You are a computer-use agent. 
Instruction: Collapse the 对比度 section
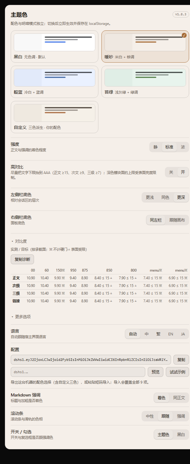click(x=19, y=241)
